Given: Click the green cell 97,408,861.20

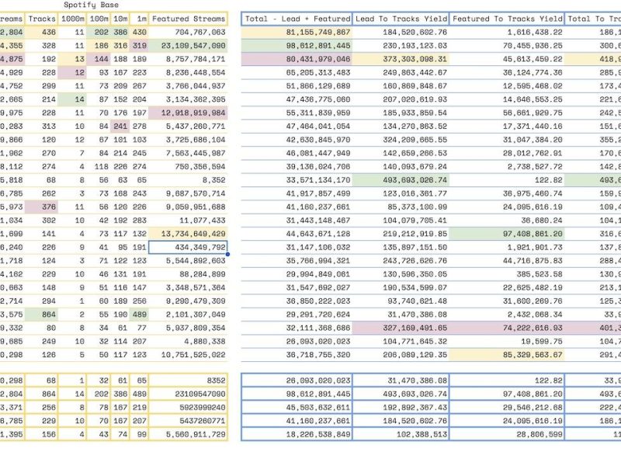Looking at the screenshot, I should [x=507, y=234].
